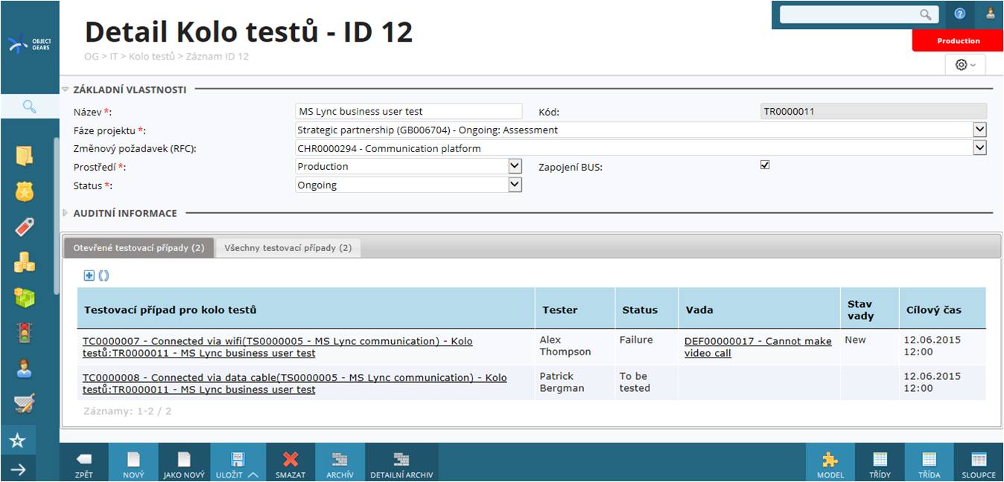Open the user profile icon
This screenshot has height=482, width=1004.
[x=990, y=14]
